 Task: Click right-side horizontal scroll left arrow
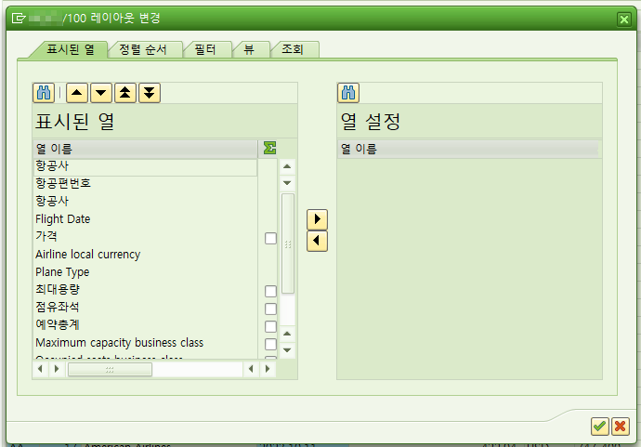point(251,369)
